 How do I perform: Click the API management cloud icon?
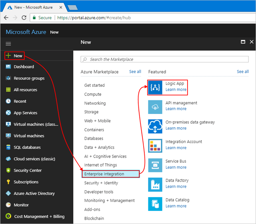click(155, 107)
